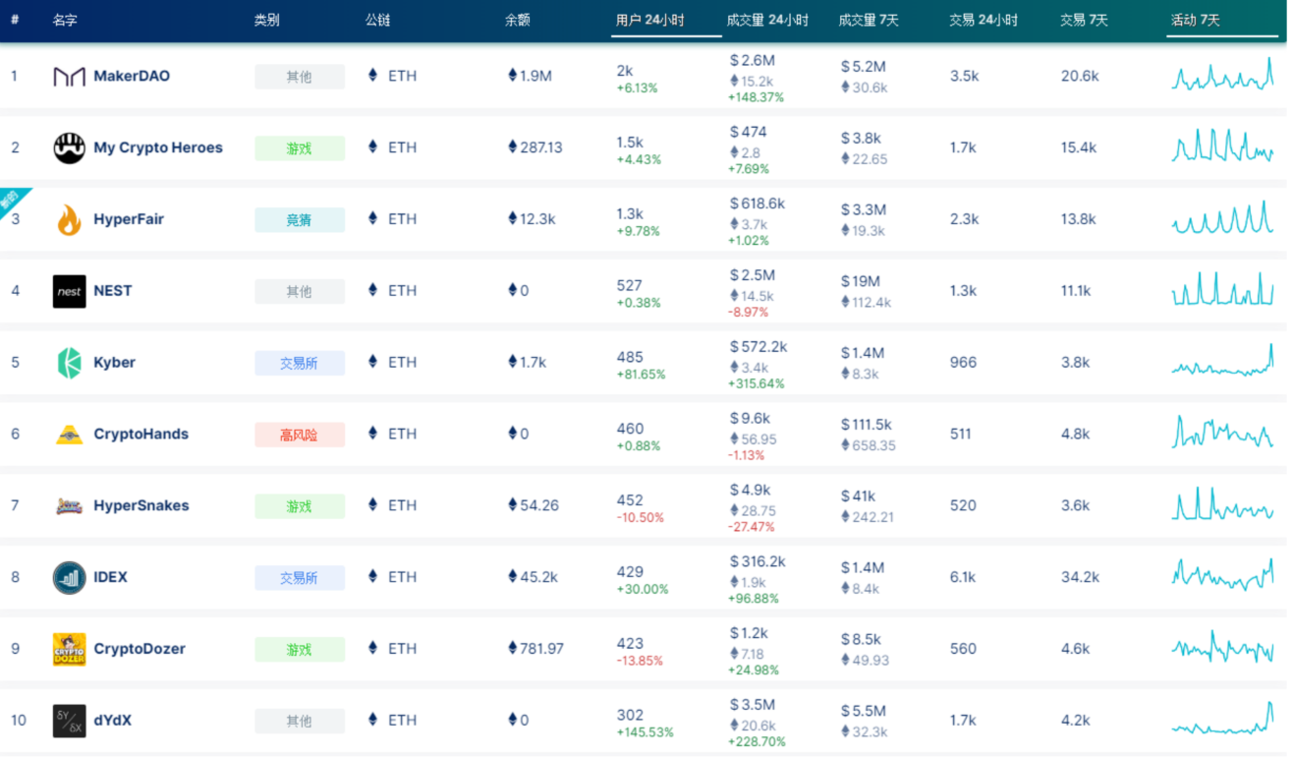
Task: Open the IDEX dapp link
Action: (111, 577)
